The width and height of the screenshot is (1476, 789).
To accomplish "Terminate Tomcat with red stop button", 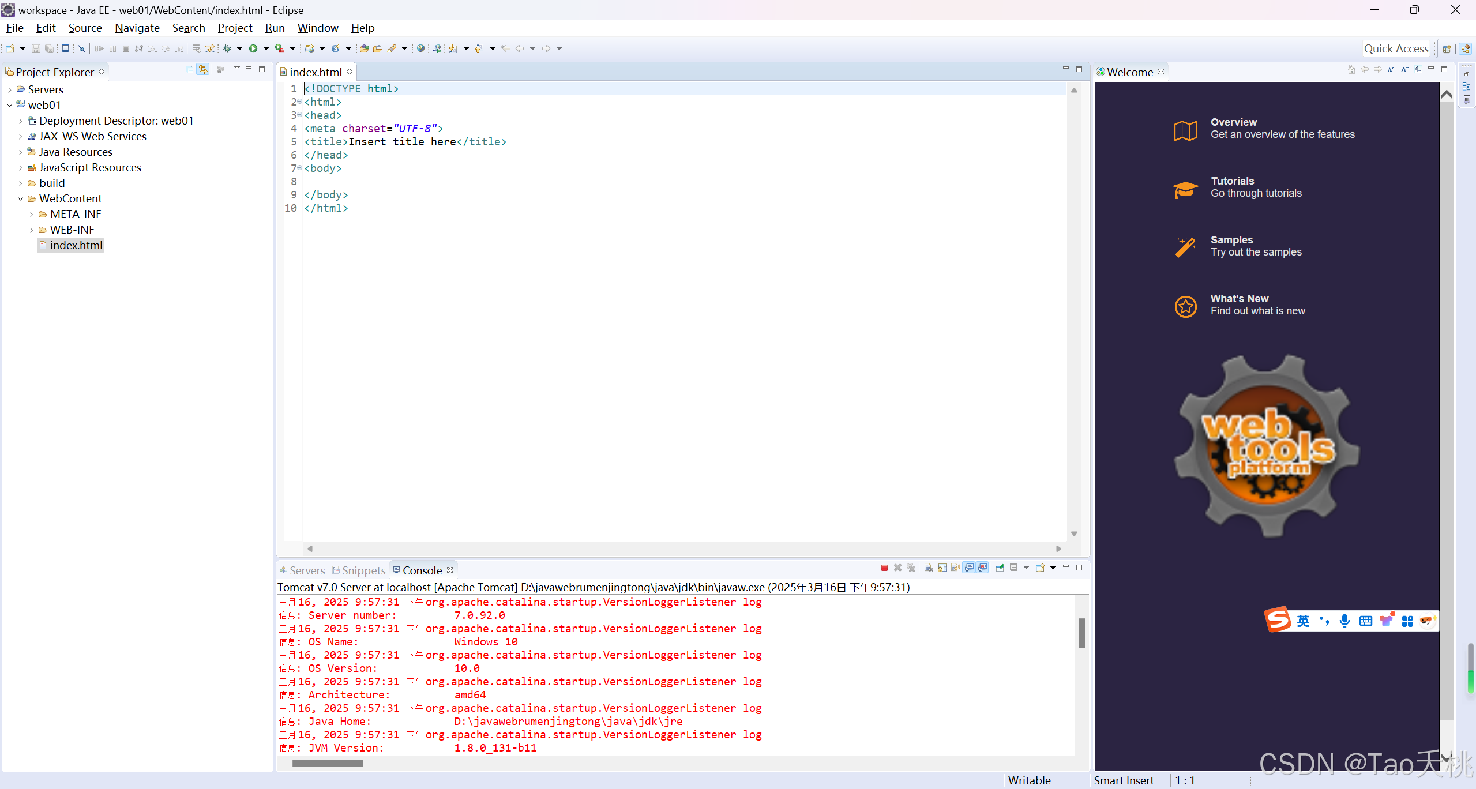I will click(x=884, y=568).
